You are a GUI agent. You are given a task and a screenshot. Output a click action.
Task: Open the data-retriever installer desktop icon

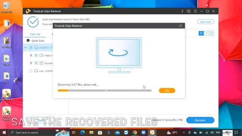click(x=6, y=95)
